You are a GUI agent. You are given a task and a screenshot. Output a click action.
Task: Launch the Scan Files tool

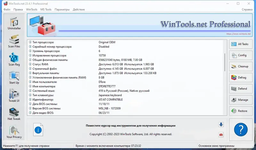14,41
